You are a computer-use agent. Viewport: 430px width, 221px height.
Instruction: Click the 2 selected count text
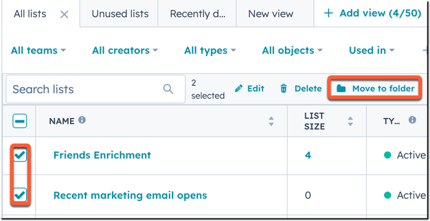tap(208, 89)
